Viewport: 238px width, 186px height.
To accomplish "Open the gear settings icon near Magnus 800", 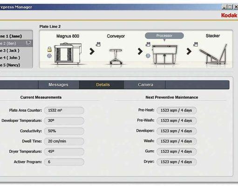I will pyautogui.click(x=49, y=56).
